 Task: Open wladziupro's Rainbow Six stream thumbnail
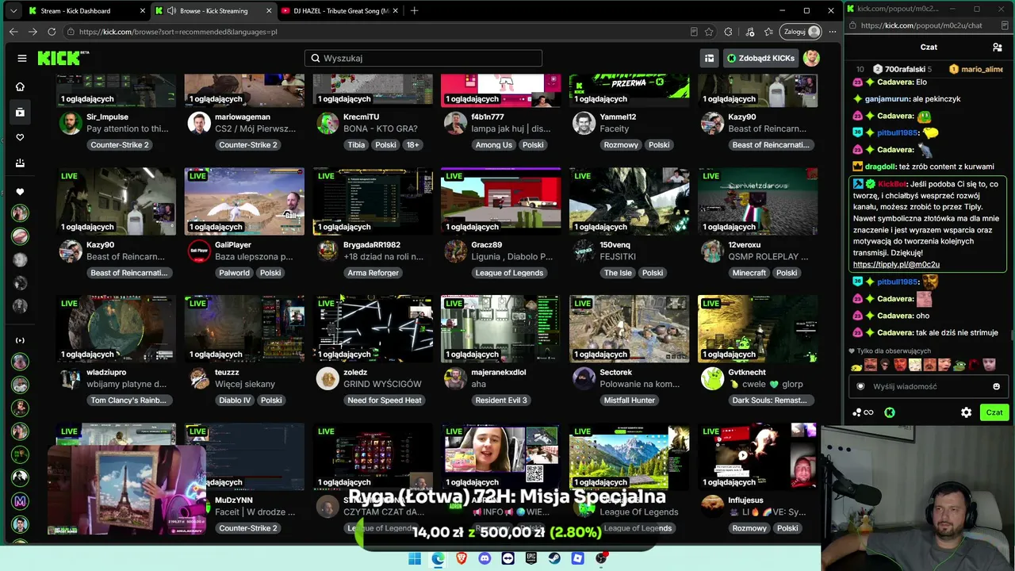coord(117,329)
